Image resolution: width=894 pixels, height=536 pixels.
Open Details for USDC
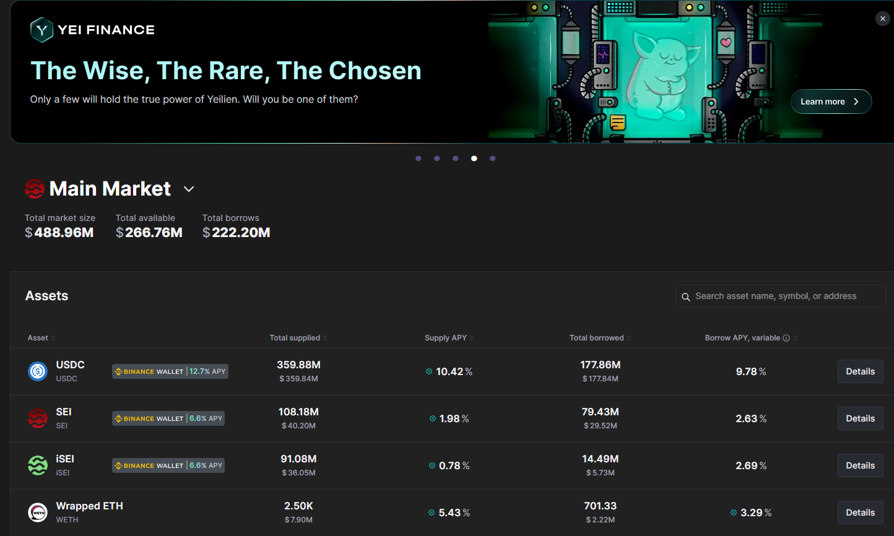(x=860, y=371)
